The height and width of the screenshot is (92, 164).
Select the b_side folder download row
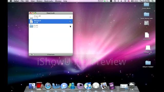pos(51,26)
